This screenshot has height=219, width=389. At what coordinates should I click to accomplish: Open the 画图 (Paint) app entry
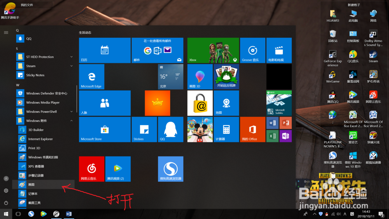coord(44,184)
